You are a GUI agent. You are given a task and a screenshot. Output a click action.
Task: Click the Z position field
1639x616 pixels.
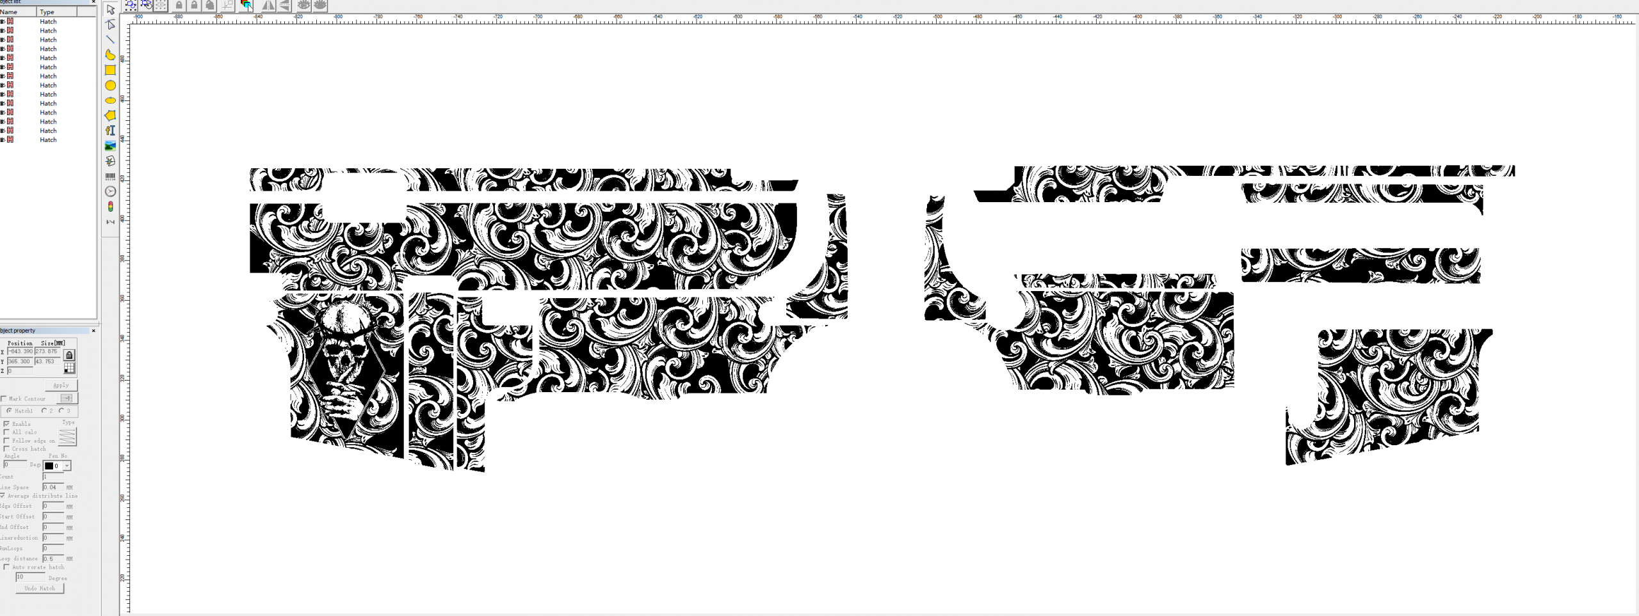[x=20, y=371]
